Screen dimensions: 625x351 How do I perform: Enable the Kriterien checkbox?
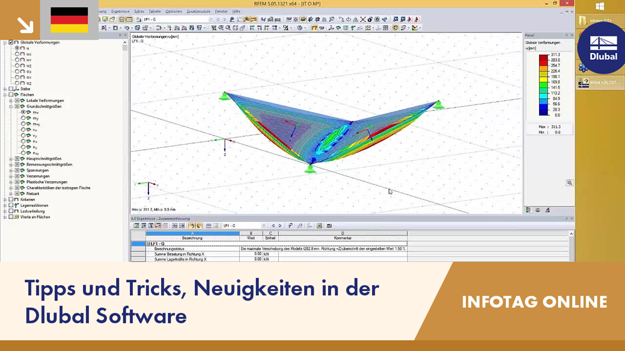point(11,199)
